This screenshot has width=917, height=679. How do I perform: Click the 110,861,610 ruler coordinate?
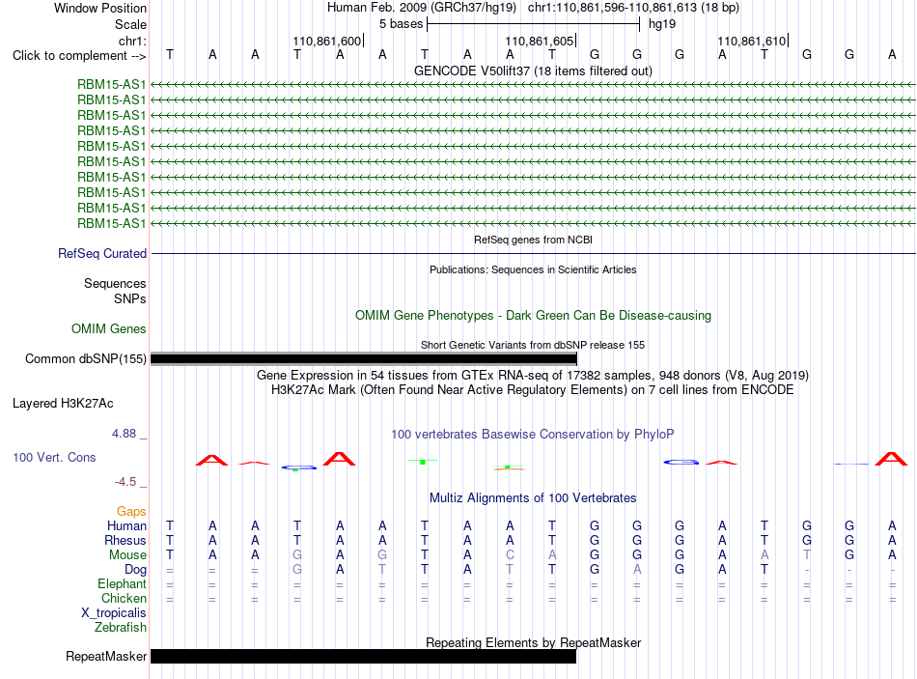pyautogui.click(x=752, y=41)
